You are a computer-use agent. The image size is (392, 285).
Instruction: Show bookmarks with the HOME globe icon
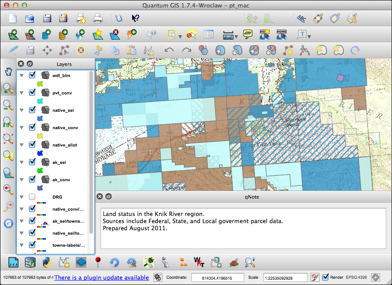click(x=282, y=34)
